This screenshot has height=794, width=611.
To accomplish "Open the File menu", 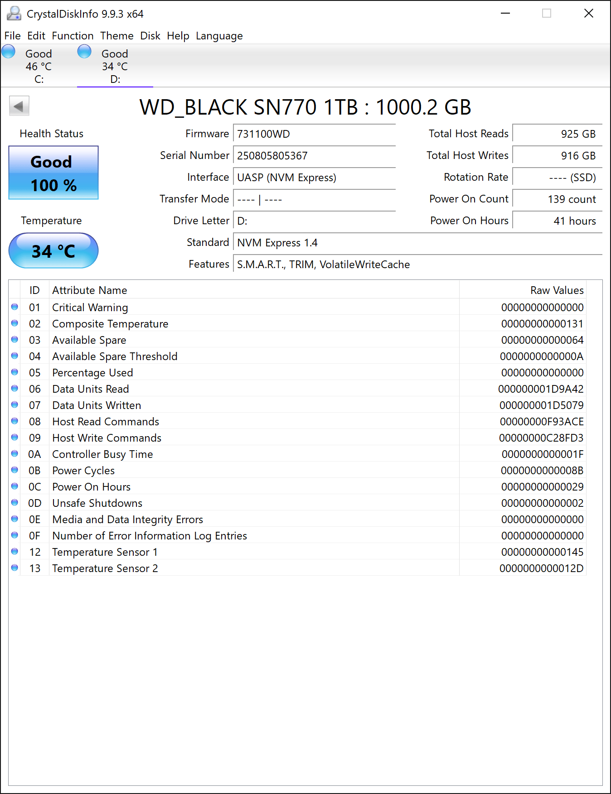I will pyautogui.click(x=12, y=36).
